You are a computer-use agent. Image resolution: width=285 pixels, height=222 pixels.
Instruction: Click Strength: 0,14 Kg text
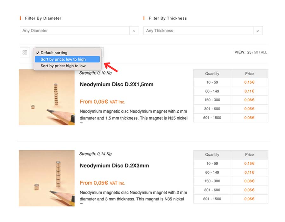[95, 154]
